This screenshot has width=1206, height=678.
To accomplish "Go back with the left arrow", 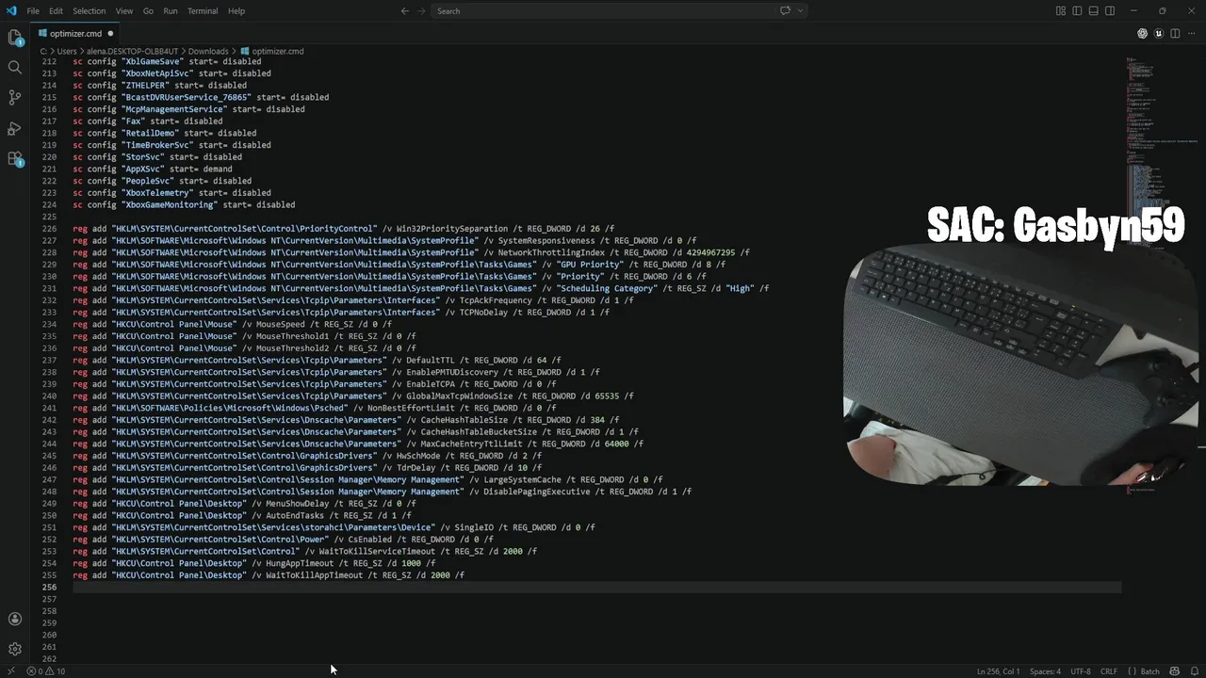I will pyautogui.click(x=405, y=10).
